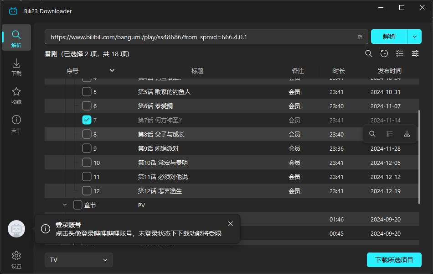
Task: Check the episode 12 checkbox
Action: (87, 190)
